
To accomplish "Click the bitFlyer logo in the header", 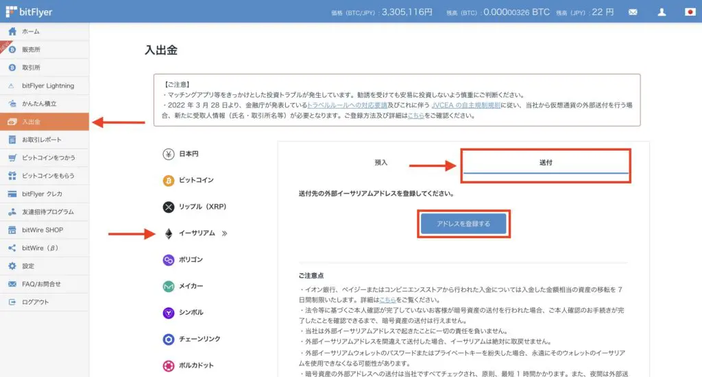I will (29, 12).
